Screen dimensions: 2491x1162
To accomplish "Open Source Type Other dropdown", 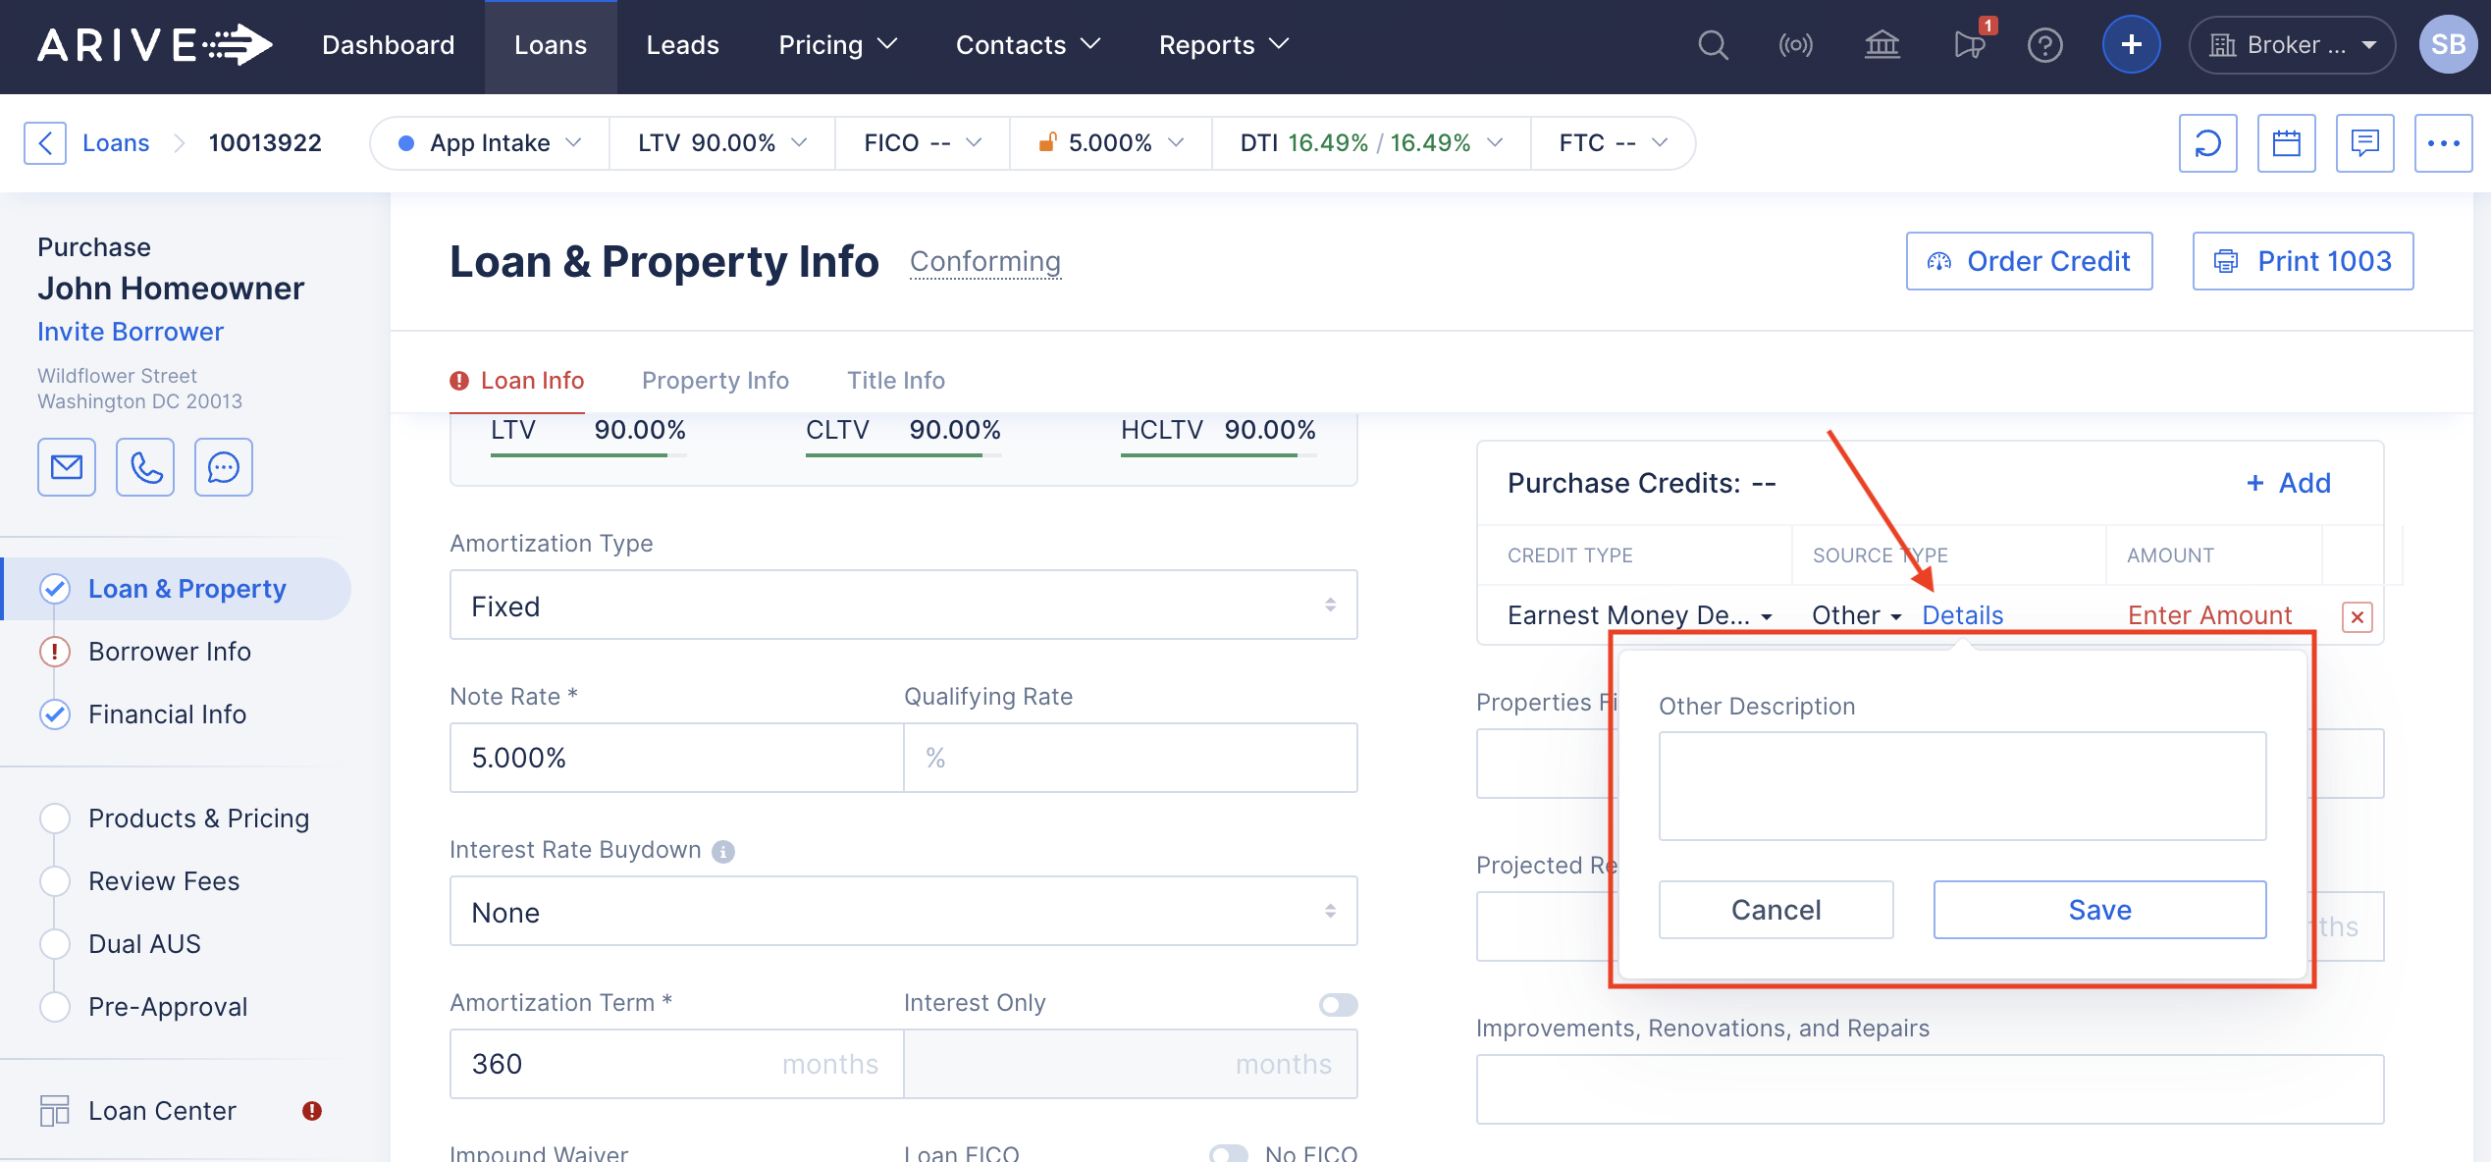I will [x=1856, y=615].
